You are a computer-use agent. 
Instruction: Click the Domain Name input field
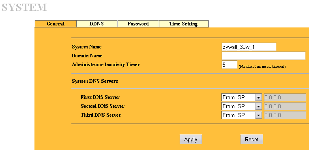264,56
